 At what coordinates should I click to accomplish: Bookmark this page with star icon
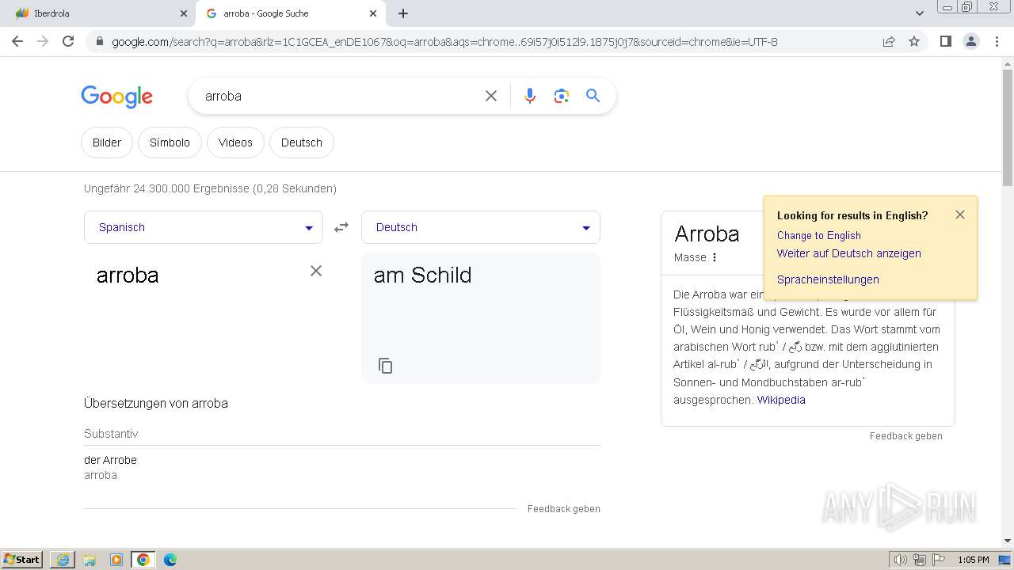coord(914,41)
